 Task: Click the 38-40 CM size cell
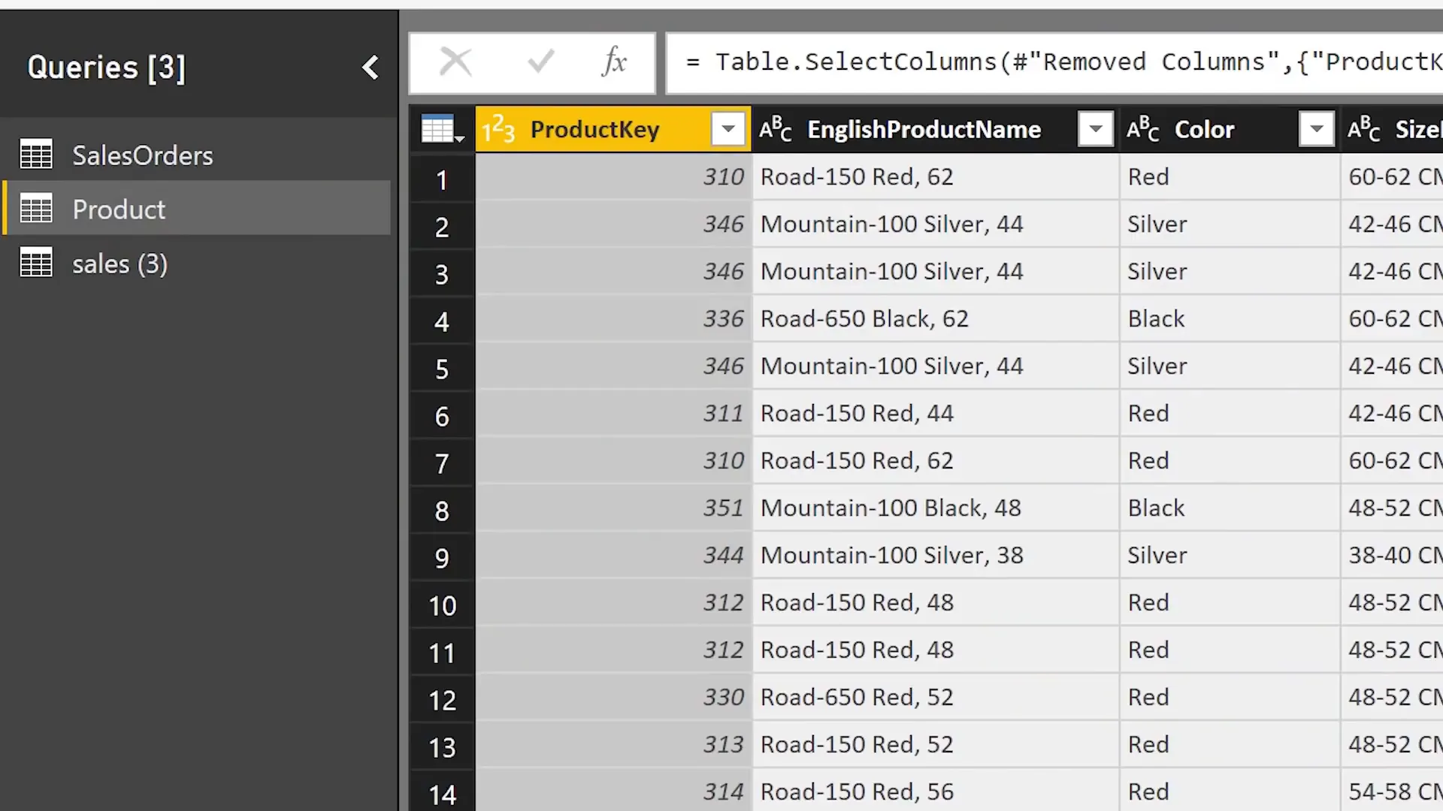(1392, 555)
